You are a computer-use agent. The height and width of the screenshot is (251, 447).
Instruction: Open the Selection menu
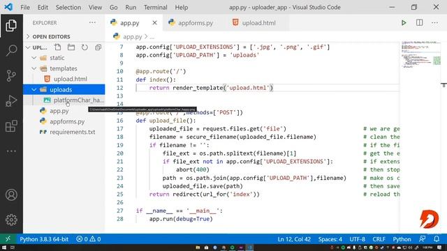[x=68, y=8]
